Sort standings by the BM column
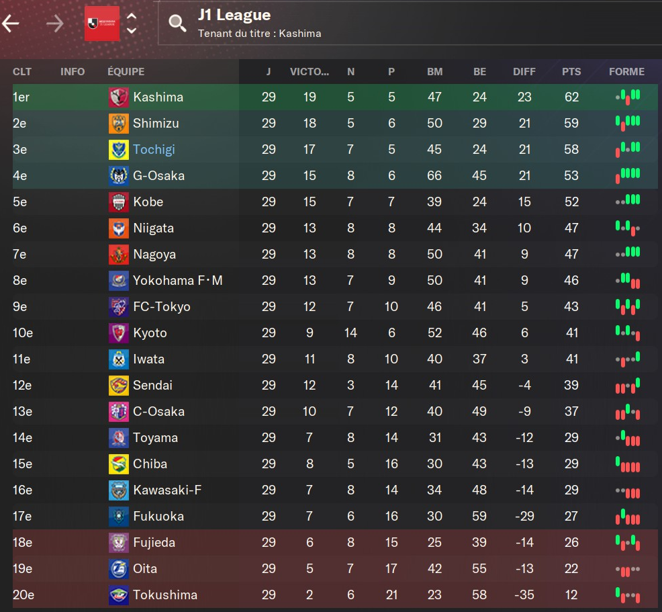 434,72
